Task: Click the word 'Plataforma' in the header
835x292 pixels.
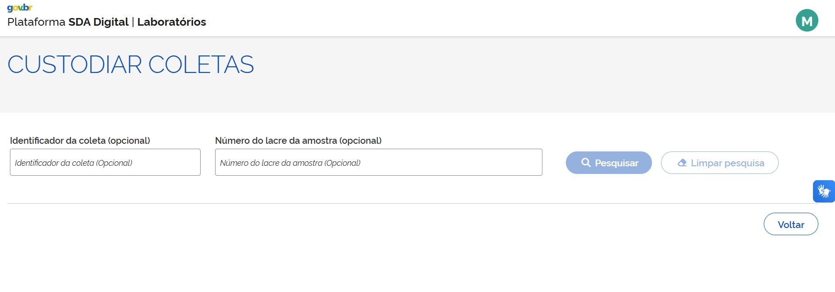Action: (x=36, y=22)
